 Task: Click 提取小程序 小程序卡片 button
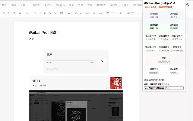150,49
